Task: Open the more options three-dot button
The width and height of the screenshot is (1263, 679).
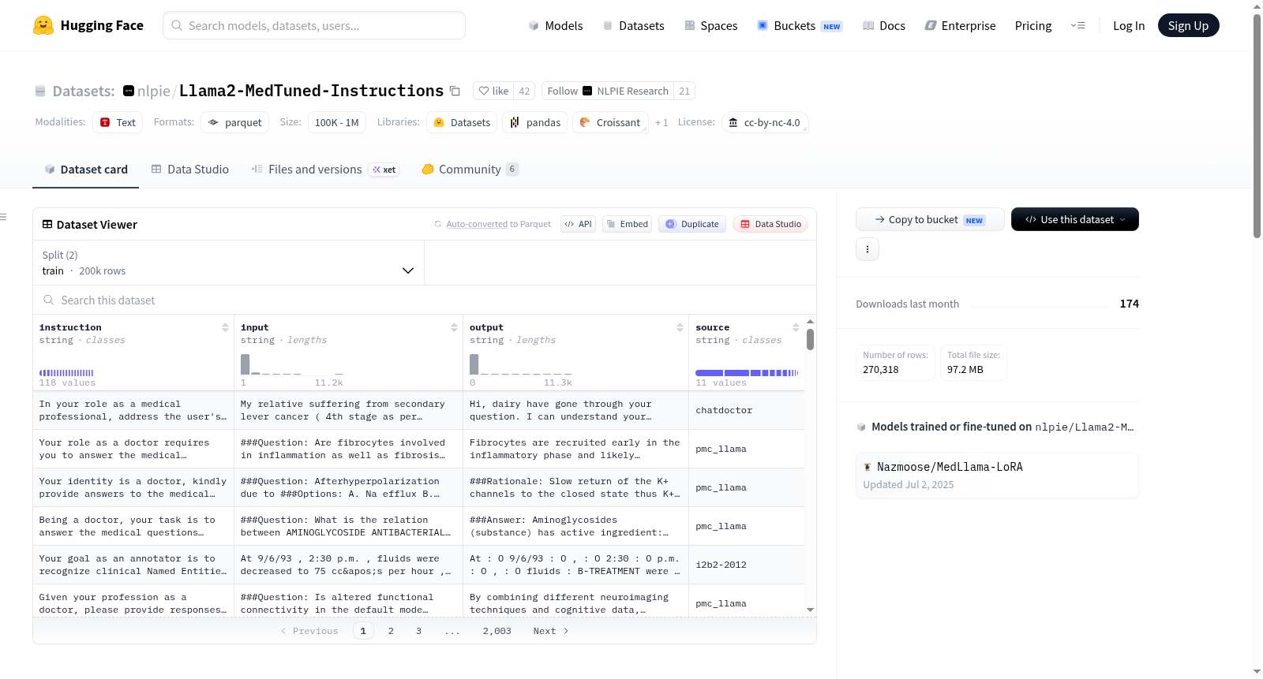Action: (x=868, y=249)
